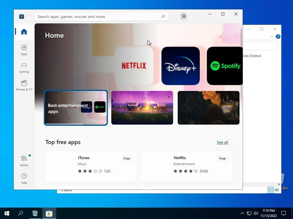Switch to Movies & TV section
293x219 pixels.
tap(24, 85)
